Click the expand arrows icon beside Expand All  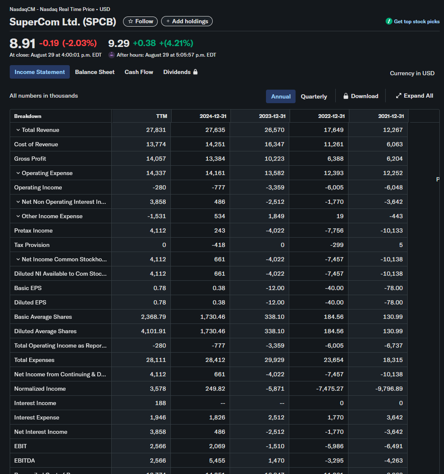pyautogui.click(x=399, y=96)
